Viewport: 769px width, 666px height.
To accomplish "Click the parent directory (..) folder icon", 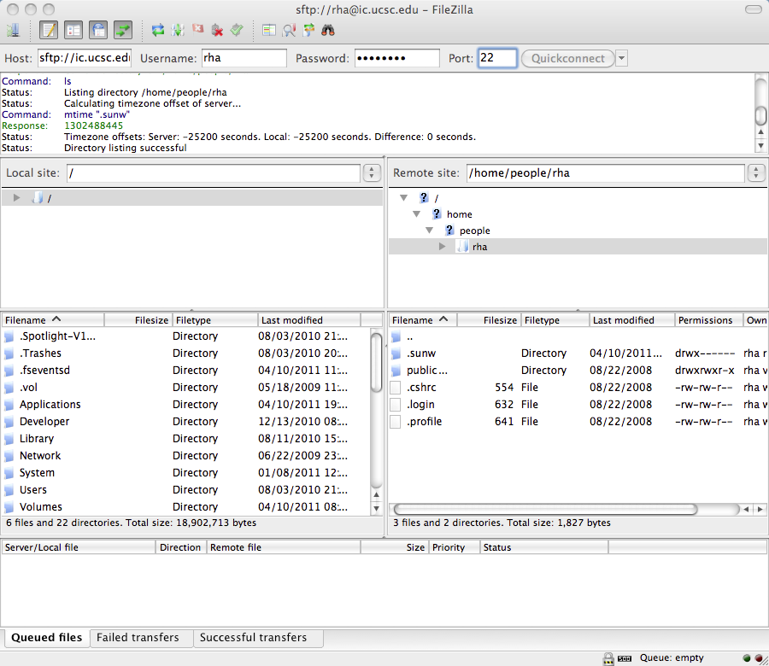I will [396, 336].
